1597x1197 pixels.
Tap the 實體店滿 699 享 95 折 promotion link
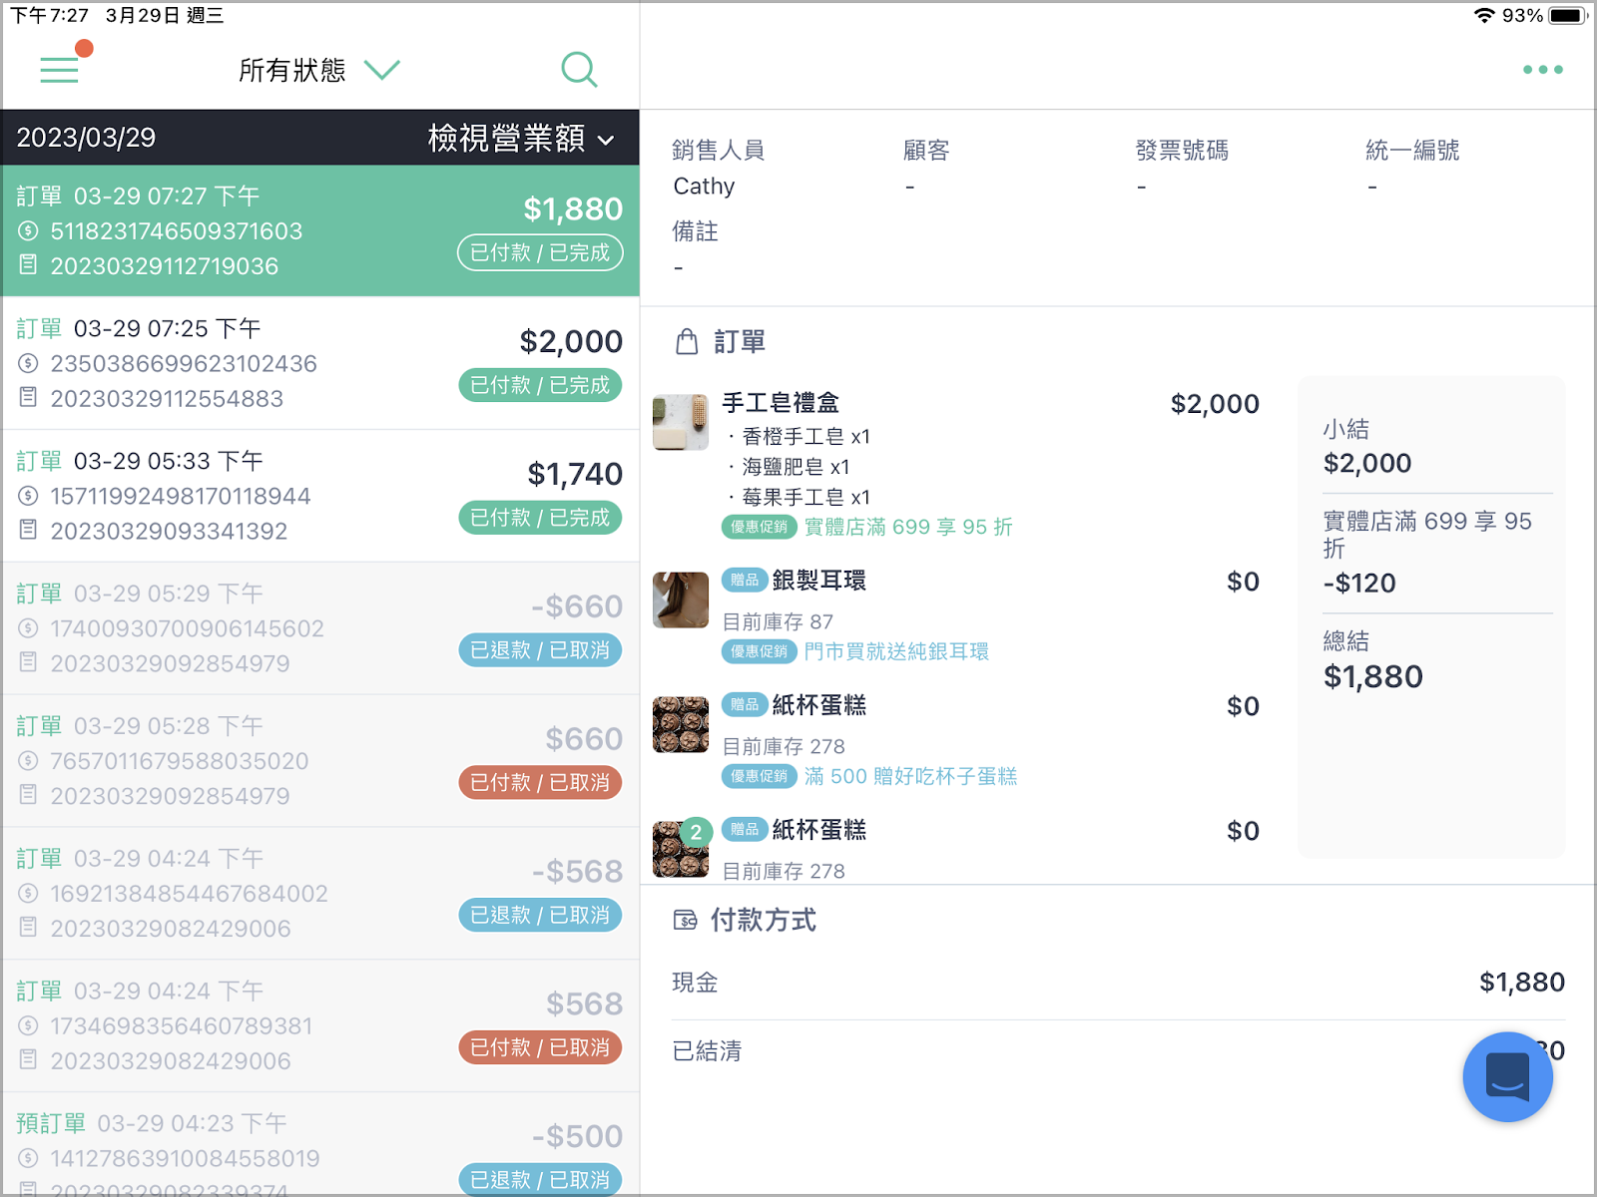click(908, 527)
